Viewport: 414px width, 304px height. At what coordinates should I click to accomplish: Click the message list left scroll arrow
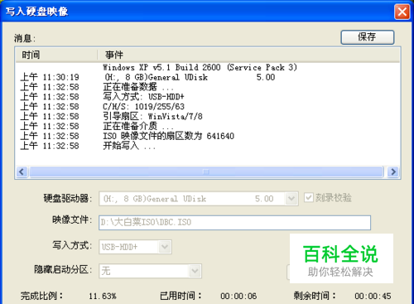22,171
